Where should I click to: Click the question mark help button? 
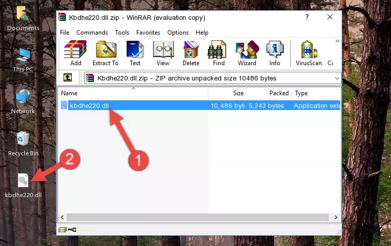[307, 17]
